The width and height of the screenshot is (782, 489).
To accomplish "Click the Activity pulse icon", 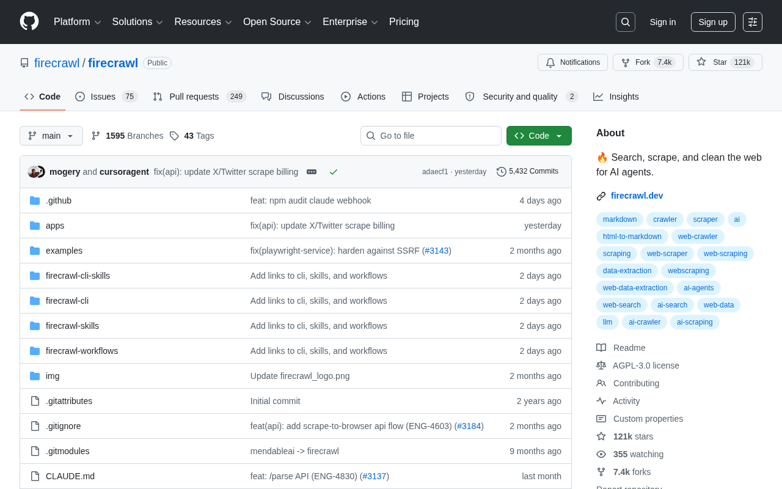I will pos(601,401).
